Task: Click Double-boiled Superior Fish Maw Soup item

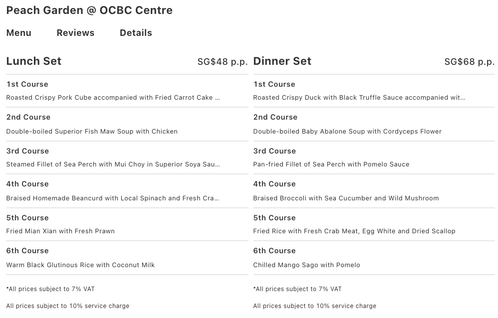Action: pyautogui.click(x=92, y=132)
